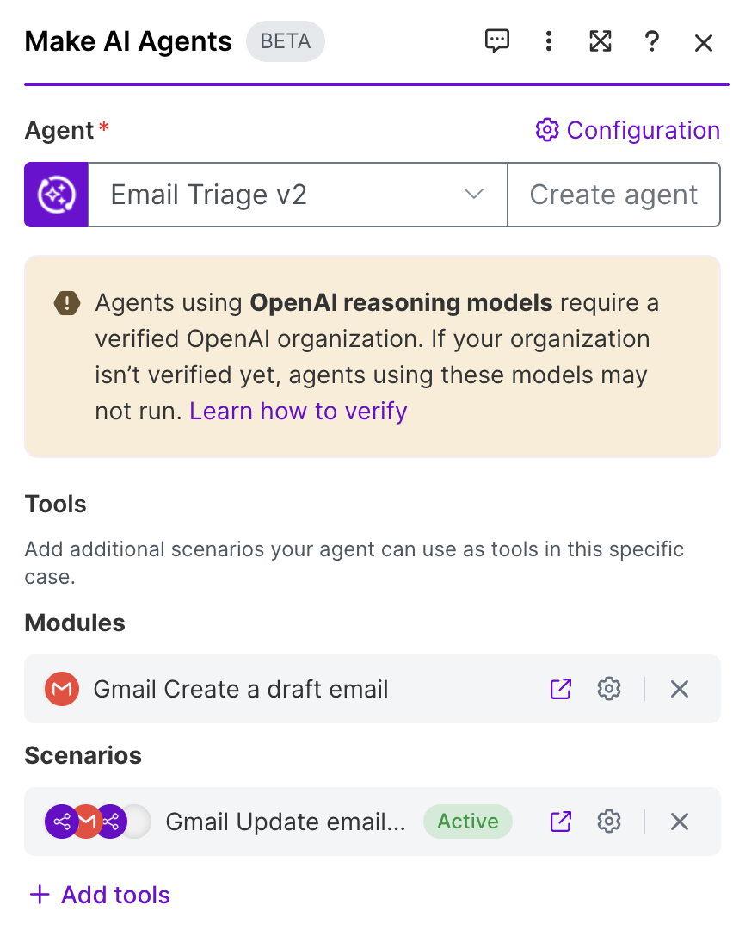Remove the Gmail Create a draft email module

point(679,689)
